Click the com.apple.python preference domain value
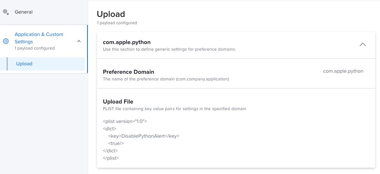This screenshot has width=380, height=174. pos(343,71)
